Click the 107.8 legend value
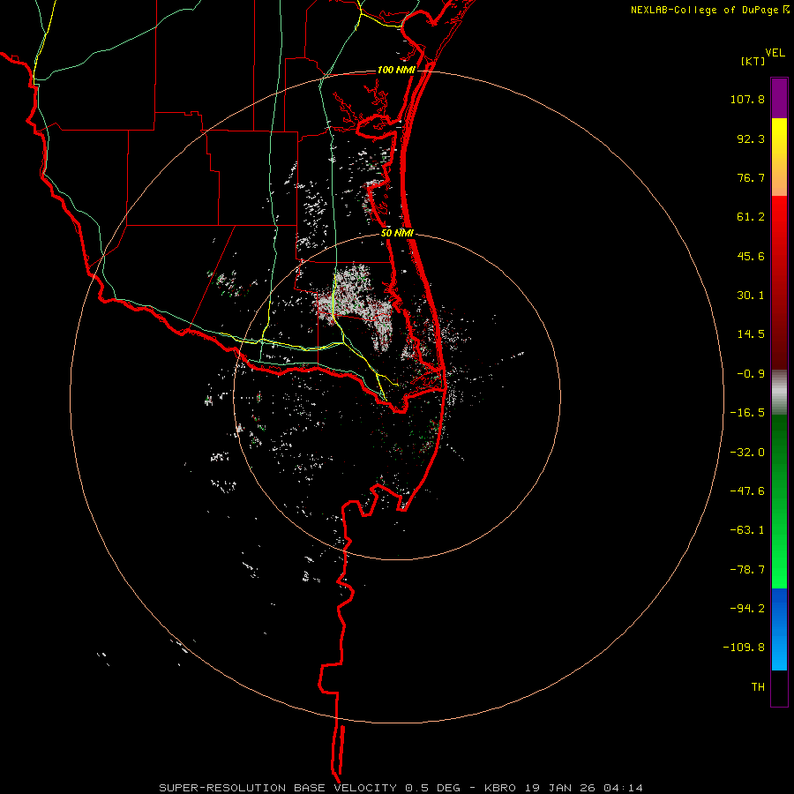794x794 pixels. click(747, 99)
